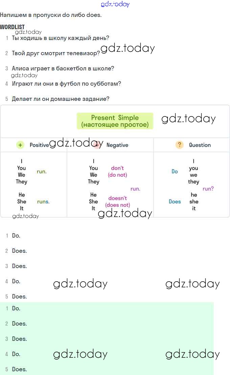Click the red minus icon beside Negative
The image size is (230, 375).
98,145
